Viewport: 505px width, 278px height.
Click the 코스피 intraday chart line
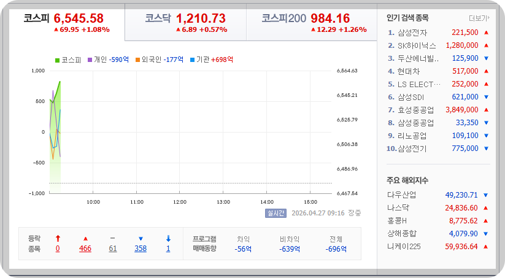point(56,91)
